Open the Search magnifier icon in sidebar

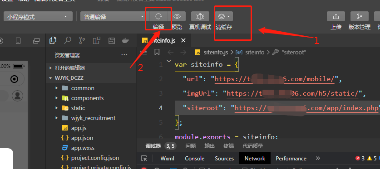click(x=67, y=40)
